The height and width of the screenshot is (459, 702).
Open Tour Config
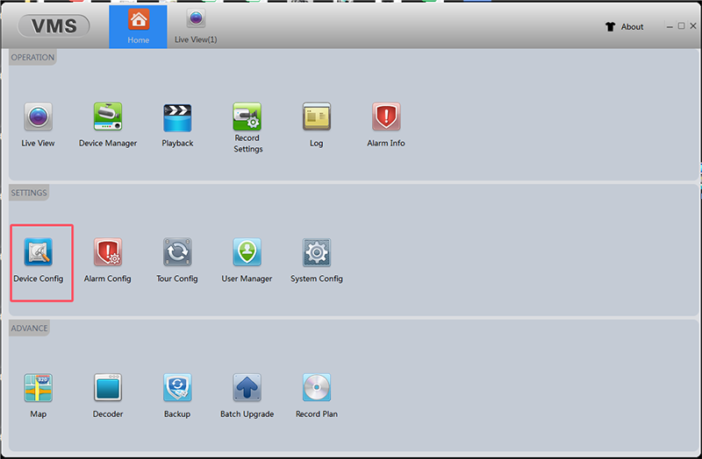[177, 253]
